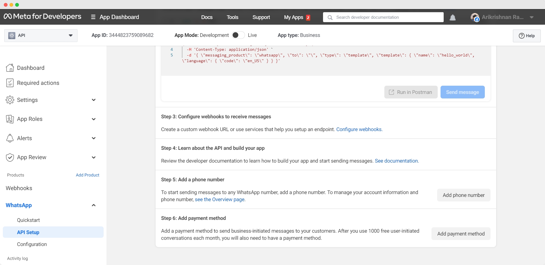Click the Search developer documentation field
This screenshot has width=545, height=265.
[383, 17]
